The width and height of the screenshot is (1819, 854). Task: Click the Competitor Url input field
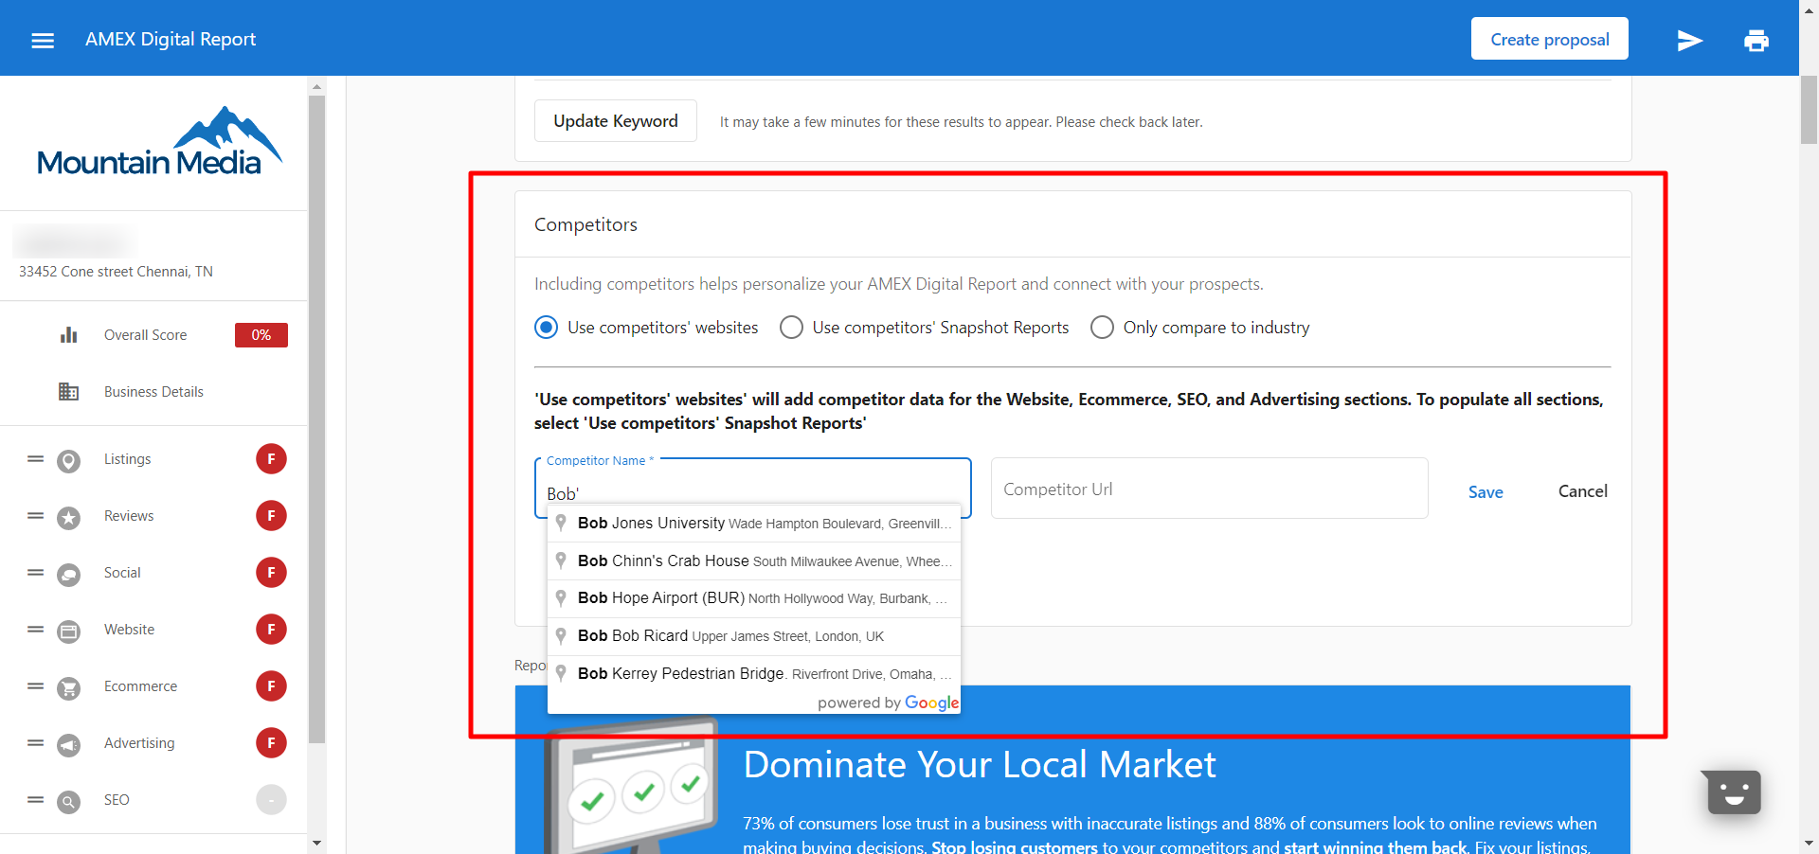coord(1210,489)
